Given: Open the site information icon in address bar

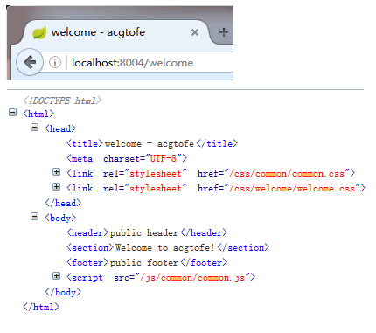Looking at the screenshot, I should (x=55, y=62).
